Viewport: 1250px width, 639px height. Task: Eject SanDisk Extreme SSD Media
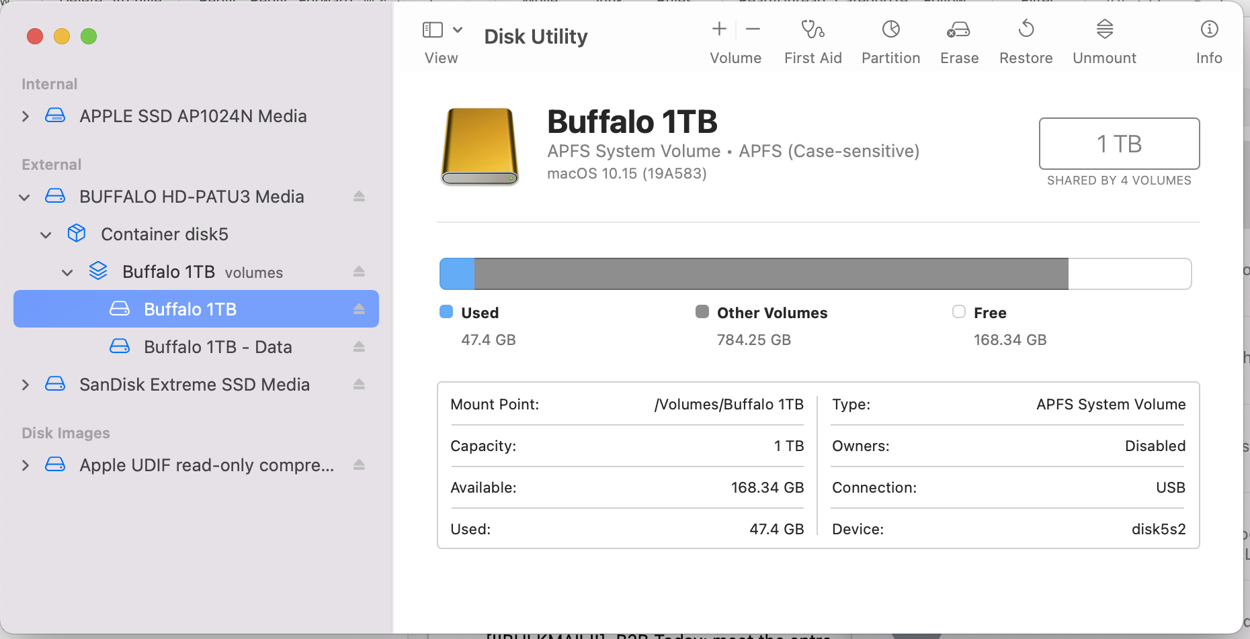(359, 385)
